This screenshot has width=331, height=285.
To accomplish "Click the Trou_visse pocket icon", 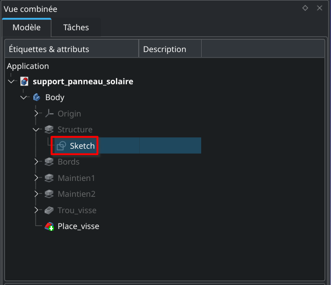I will tap(49, 210).
